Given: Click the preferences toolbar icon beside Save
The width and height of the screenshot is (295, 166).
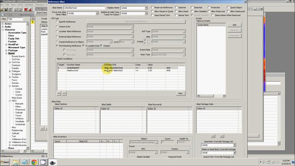Looking at the screenshot, I should pyautogui.click(x=10, y=9).
